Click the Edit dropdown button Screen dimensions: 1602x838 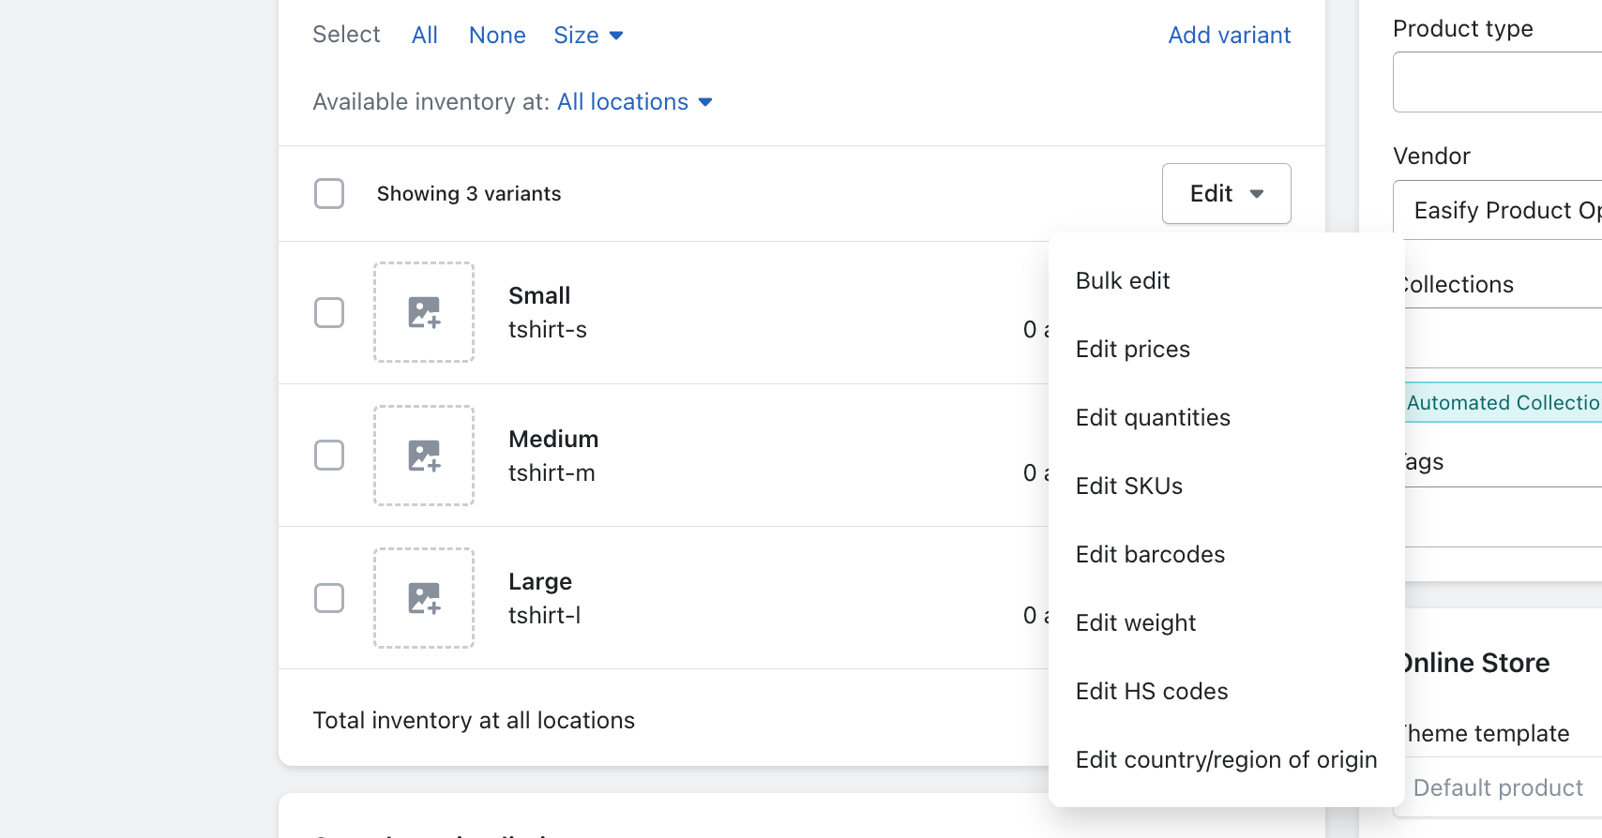tap(1226, 194)
